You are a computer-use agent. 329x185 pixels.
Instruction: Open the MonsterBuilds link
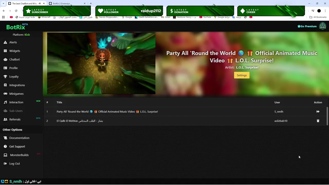pyautogui.click(x=19, y=155)
